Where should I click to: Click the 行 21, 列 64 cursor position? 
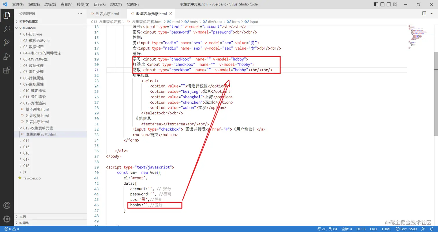tap(327, 229)
